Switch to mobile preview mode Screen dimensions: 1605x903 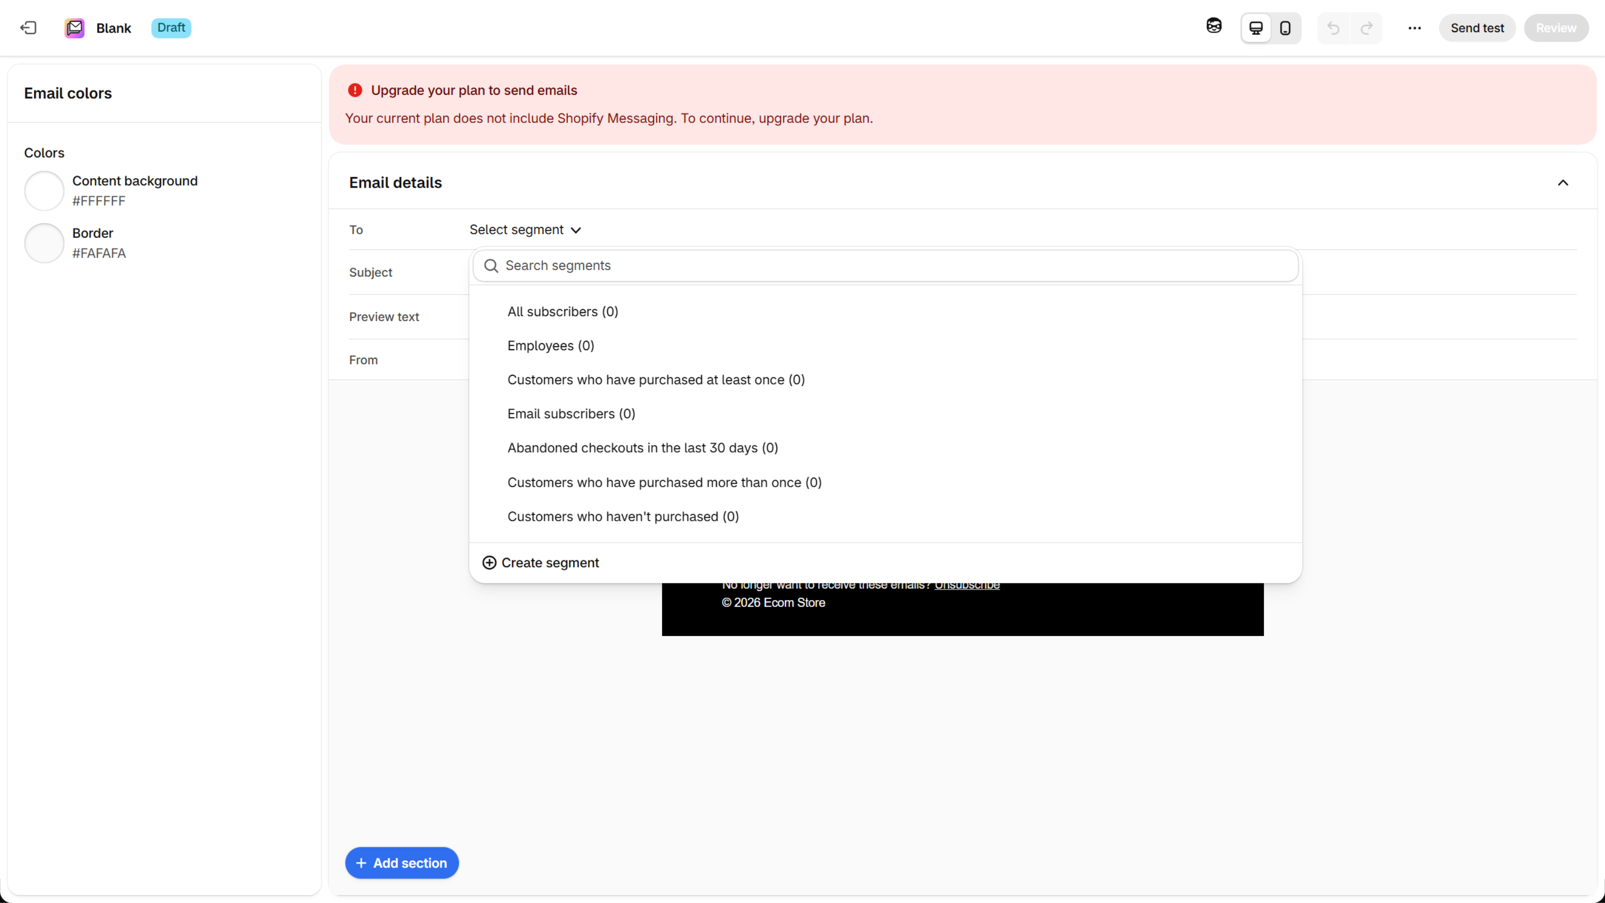(x=1285, y=28)
